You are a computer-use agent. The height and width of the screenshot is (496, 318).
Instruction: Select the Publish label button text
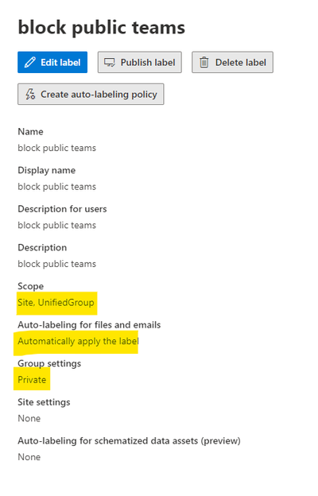click(x=148, y=62)
